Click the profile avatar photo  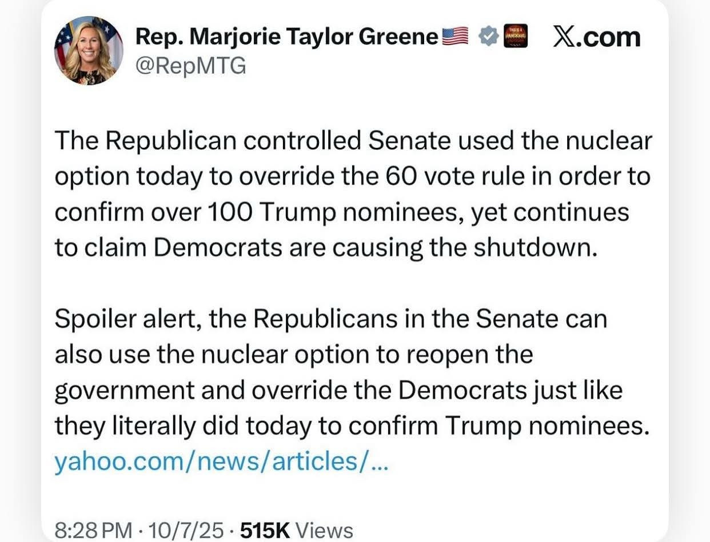coord(89,50)
